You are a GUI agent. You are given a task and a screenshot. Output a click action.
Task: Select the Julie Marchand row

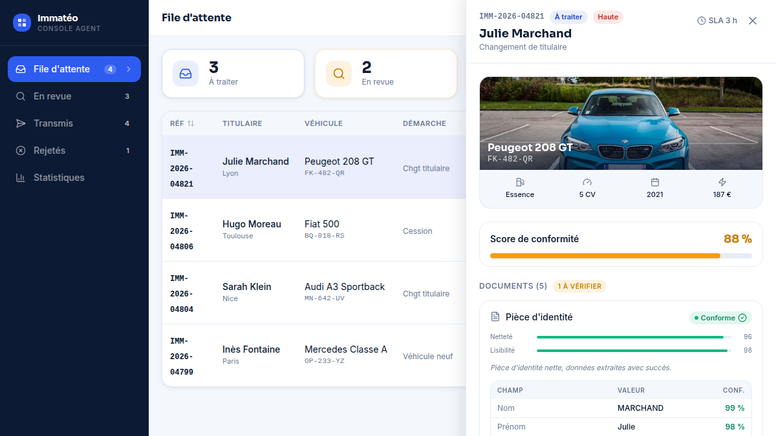[314, 167]
